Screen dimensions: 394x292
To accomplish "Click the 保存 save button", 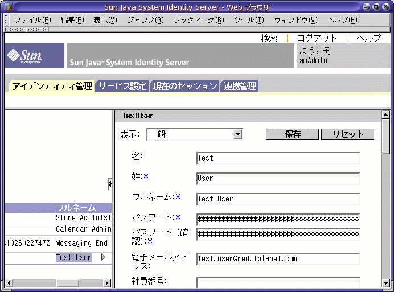I will (x=292, y=134).
